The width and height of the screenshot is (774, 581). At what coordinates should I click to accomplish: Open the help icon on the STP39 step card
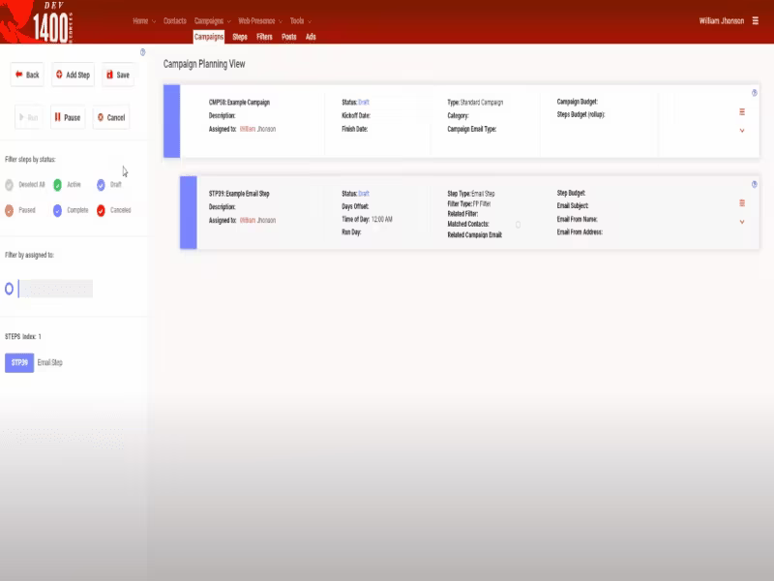click(755, 184)
